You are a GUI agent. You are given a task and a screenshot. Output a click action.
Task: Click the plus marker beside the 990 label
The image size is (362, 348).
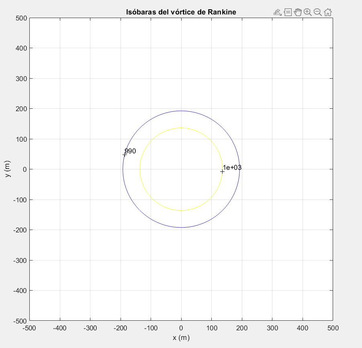(x=125, y=155)
